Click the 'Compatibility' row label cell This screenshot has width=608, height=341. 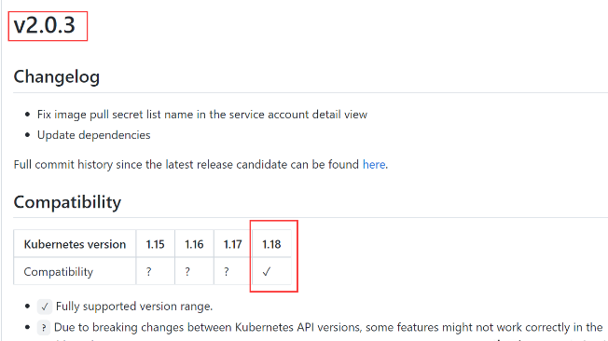pyautogui.click(x=75, y=272)
